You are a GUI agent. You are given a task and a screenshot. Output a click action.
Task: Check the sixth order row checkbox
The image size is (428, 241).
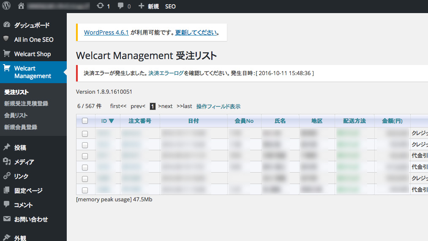click(x=85, y=190)
